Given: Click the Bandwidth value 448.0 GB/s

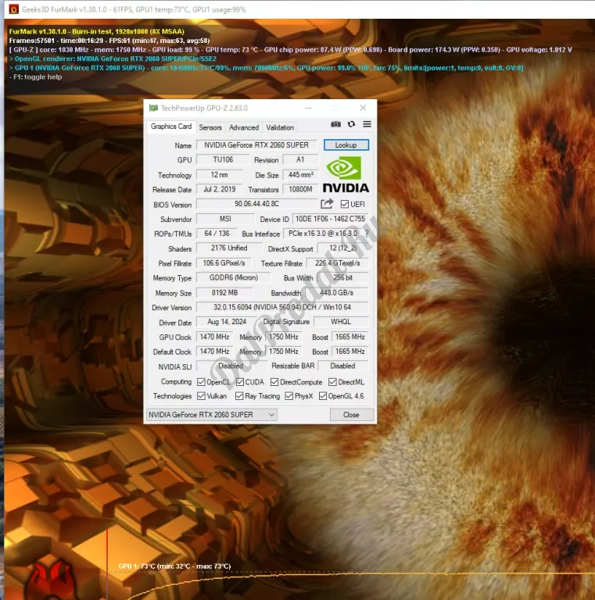Looking at the screenshot, I should (x=336, y=293).
